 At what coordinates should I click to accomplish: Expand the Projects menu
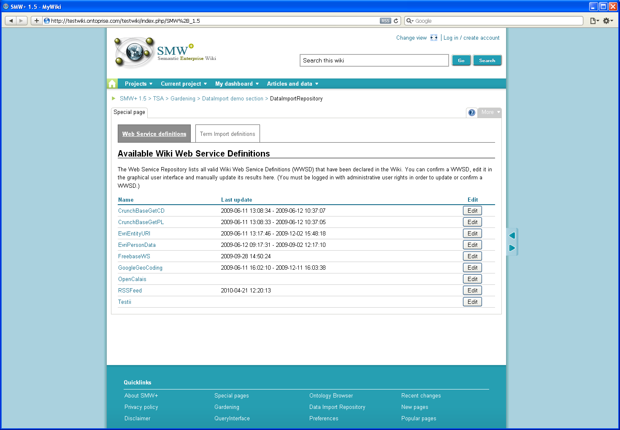pos(138,84)
